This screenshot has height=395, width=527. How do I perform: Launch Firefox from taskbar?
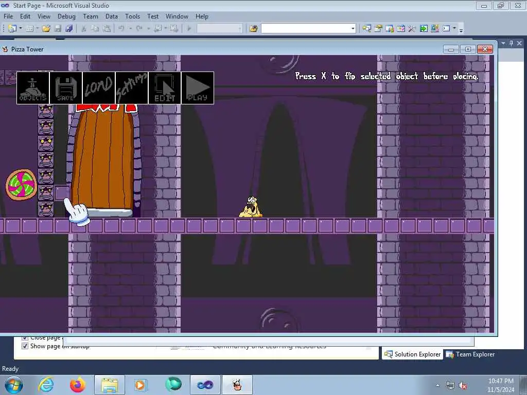click(x=77, y=385)
